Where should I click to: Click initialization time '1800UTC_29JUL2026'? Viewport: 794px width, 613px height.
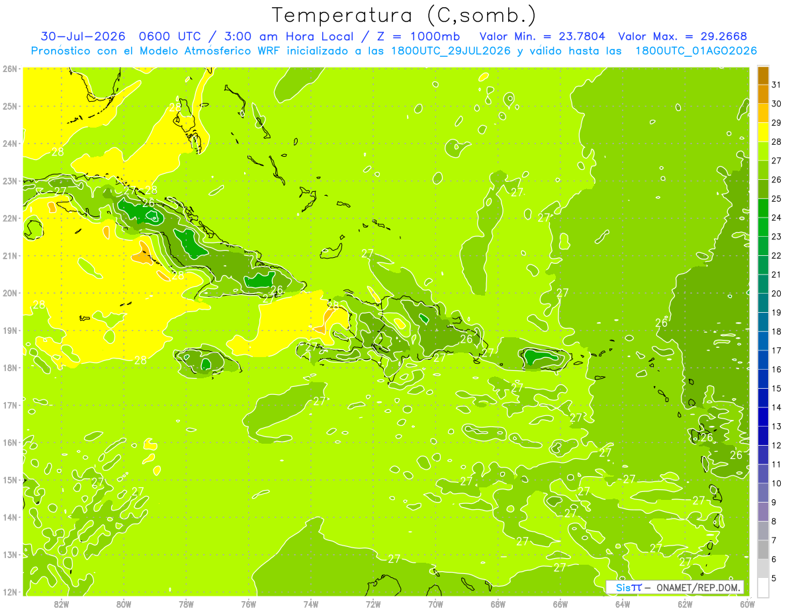pos(450,51)
